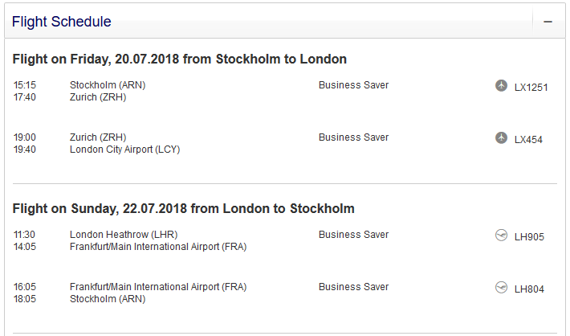Click Zurich (ZRH) arriving at 17:40

pos(98,97)
